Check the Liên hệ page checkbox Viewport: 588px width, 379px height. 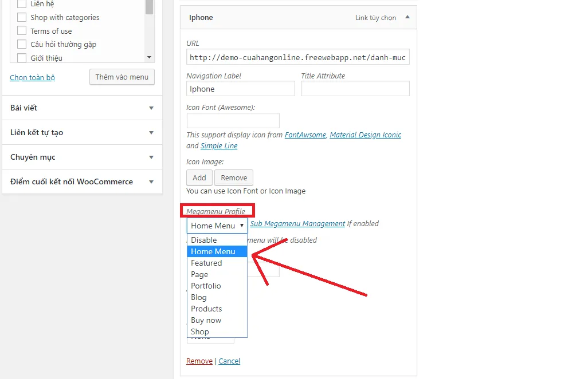(22, 4)
